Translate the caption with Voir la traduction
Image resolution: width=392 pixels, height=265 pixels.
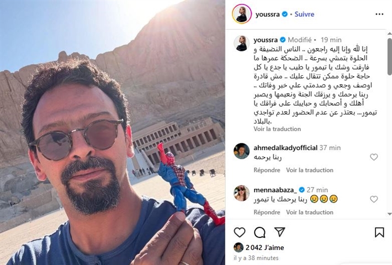(x=277, y=129)
